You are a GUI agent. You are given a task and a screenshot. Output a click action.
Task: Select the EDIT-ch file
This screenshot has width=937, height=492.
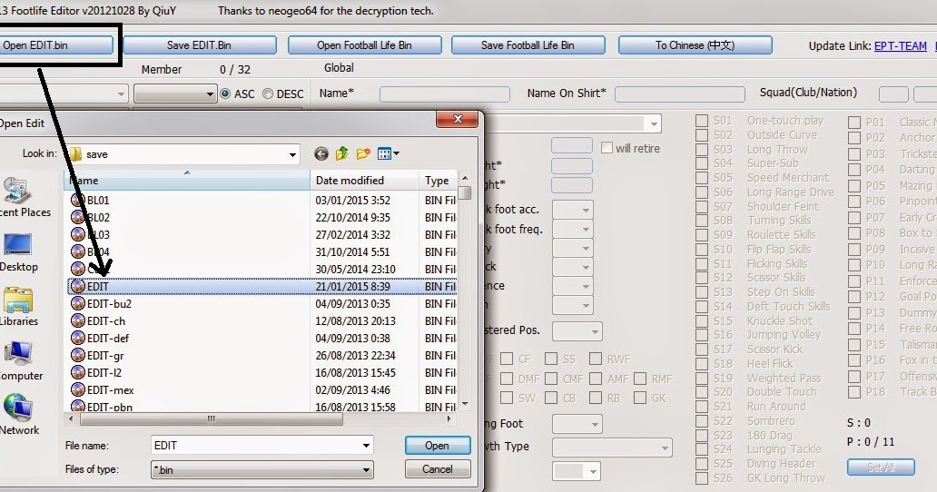click(98, 320)
